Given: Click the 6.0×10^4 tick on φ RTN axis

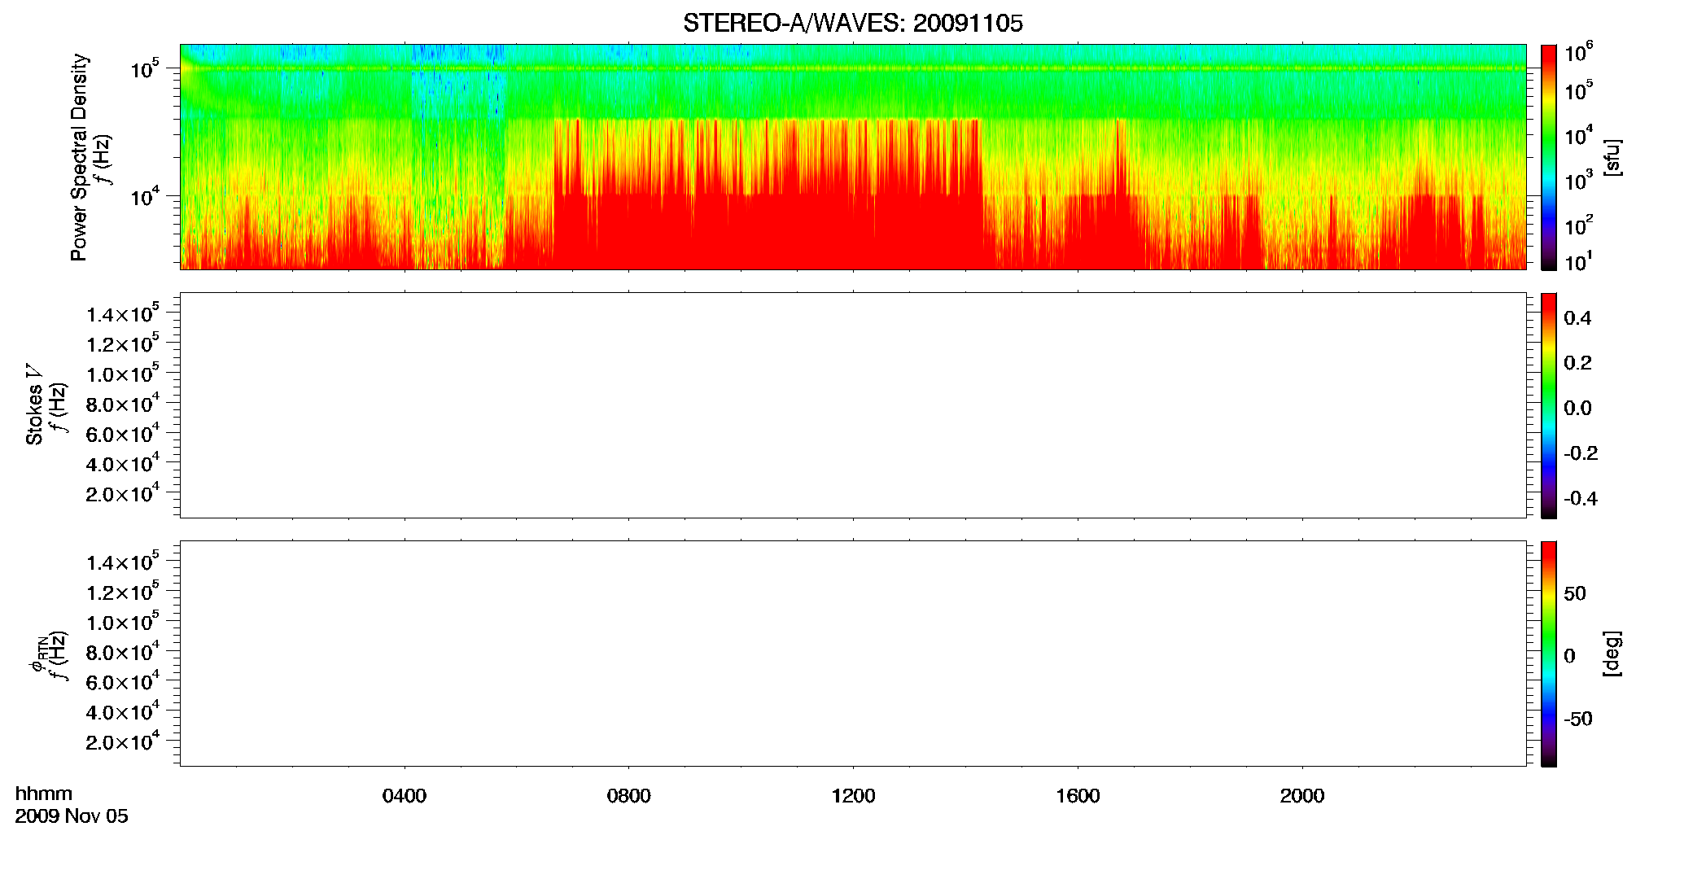Looking at the screenshot, I should tap(123, 681).
